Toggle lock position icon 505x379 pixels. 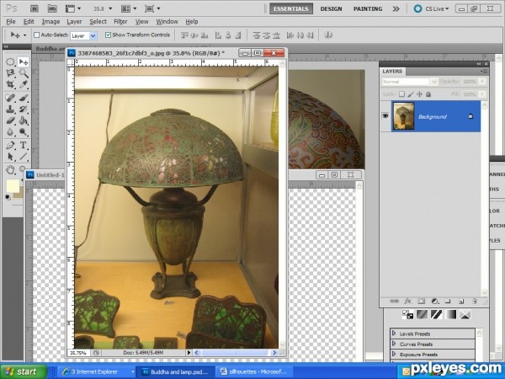419,94
